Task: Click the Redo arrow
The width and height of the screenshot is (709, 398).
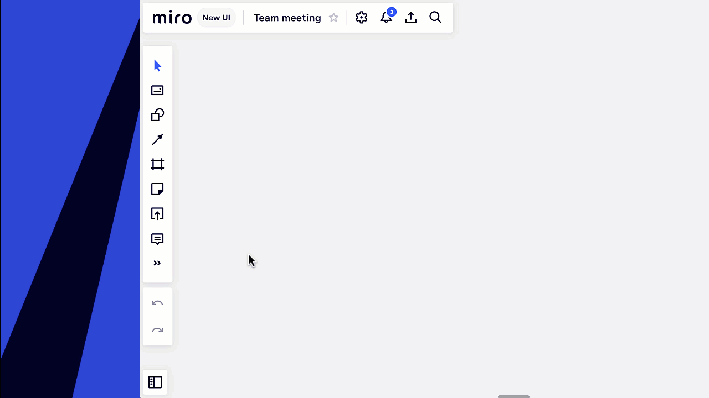Action: 157,331
